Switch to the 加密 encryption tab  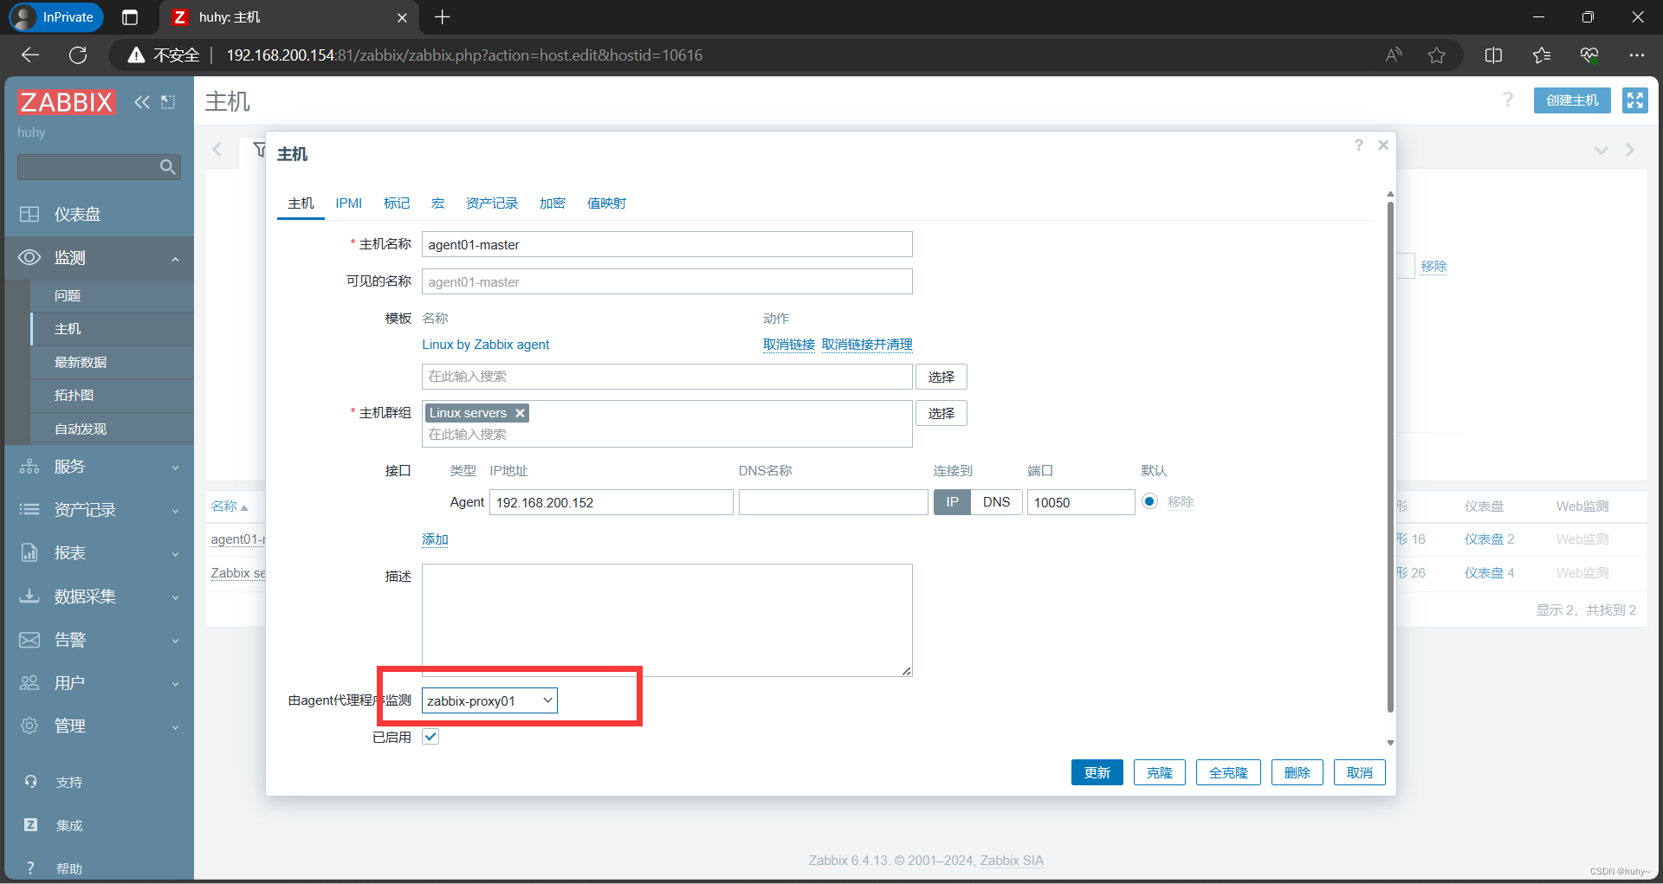click(553, 203)
